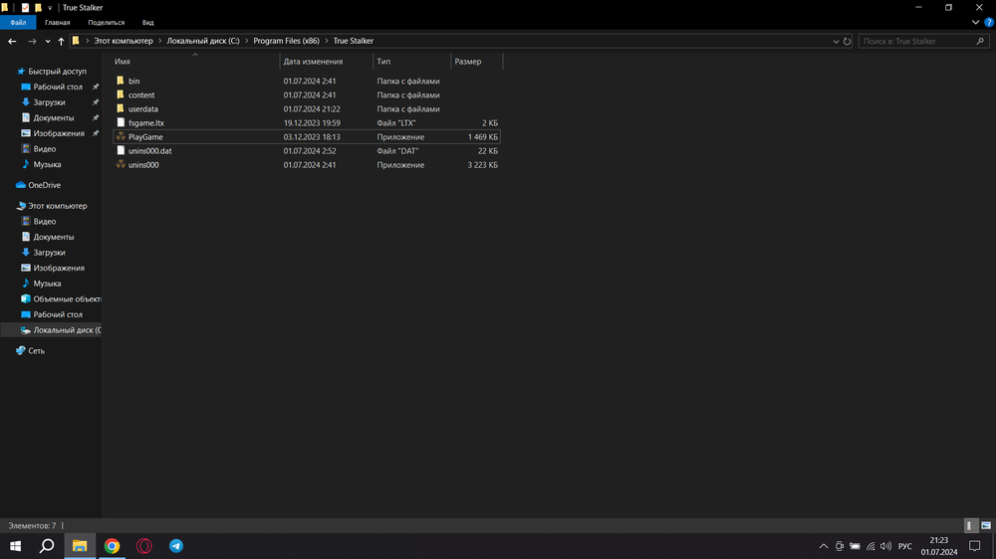996x559 pixels.
Task: Switch to the Вид ribbon tab
Action: click(x=147, y=22)
